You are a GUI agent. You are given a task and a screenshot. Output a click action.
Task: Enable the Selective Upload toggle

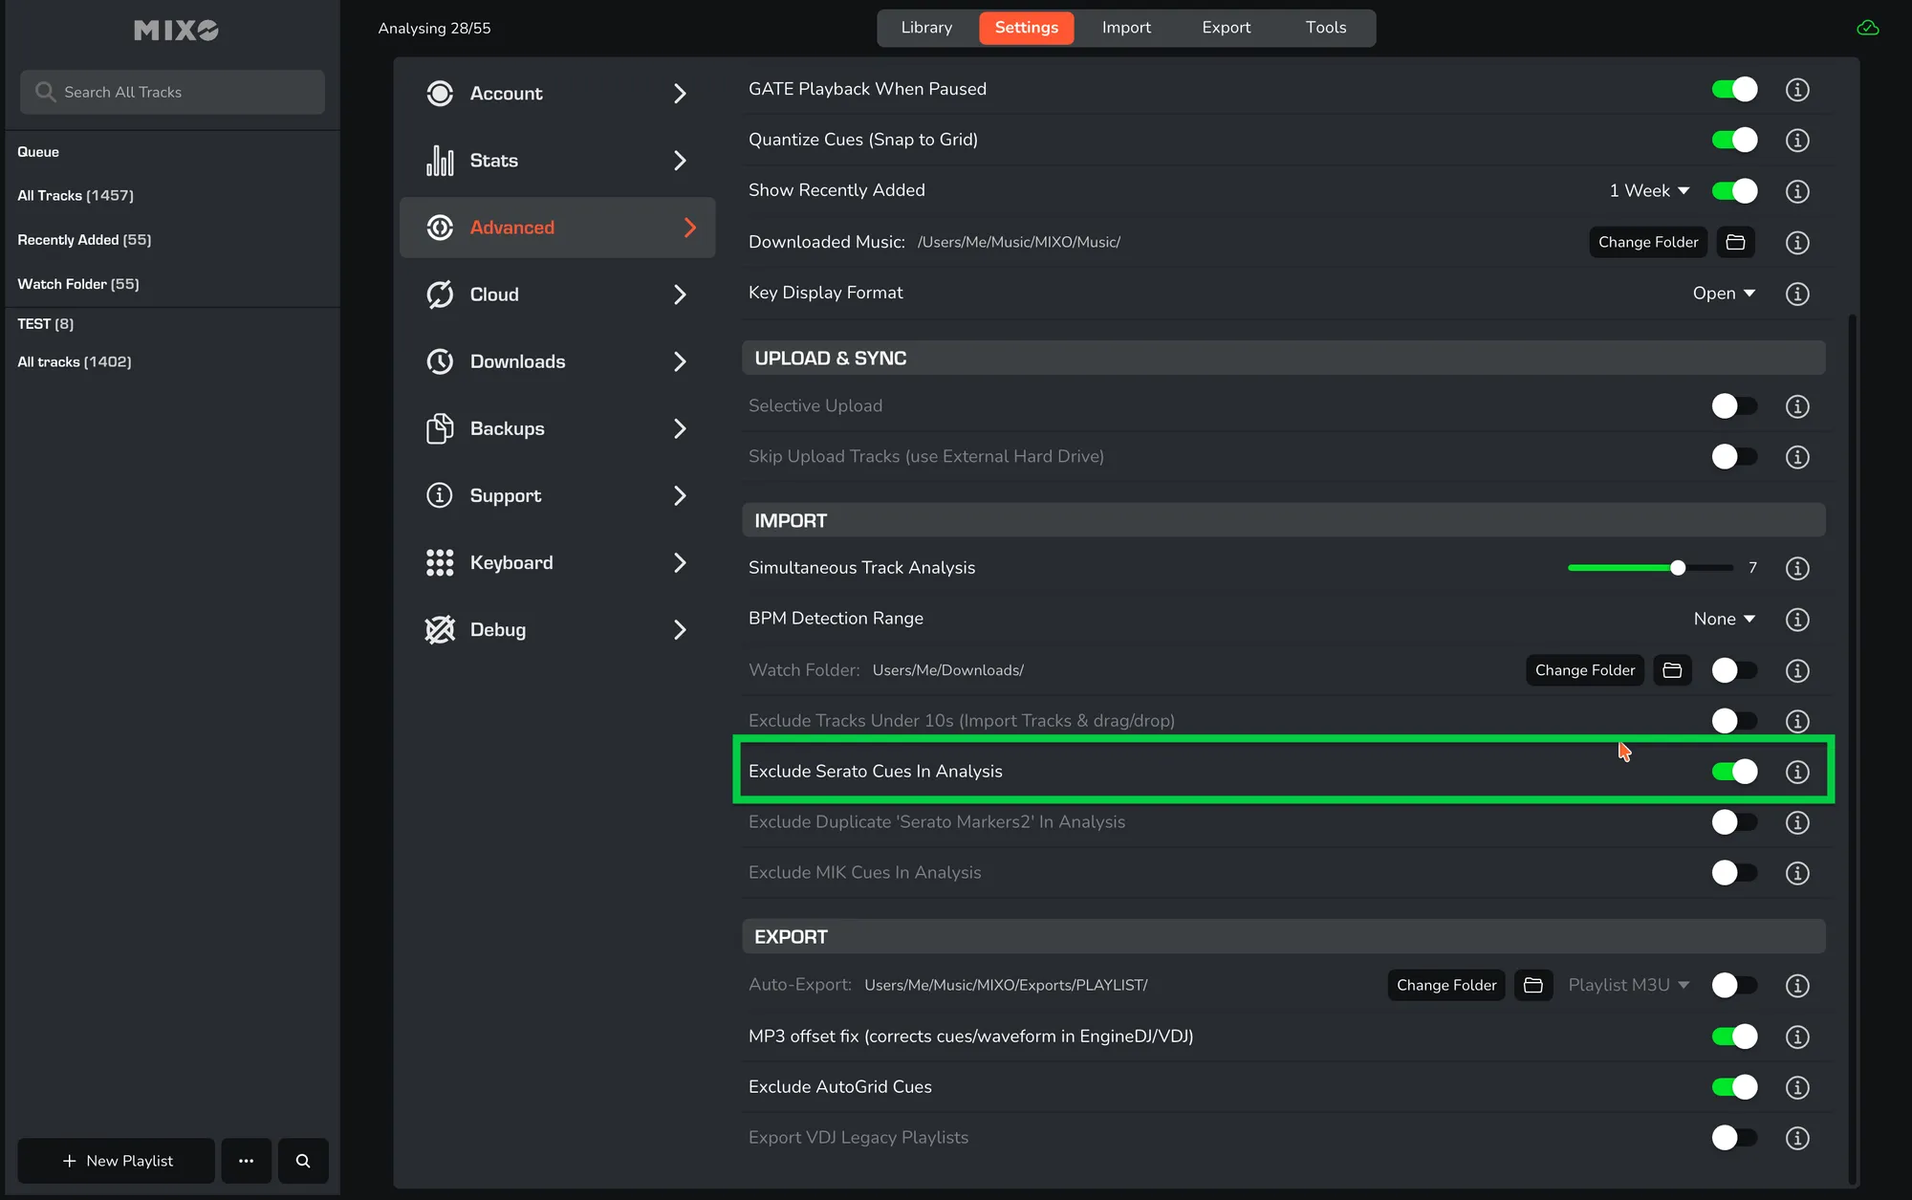click(x=1734, y=406)
